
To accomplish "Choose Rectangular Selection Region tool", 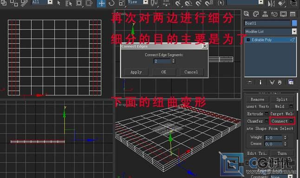I will [x=79, y=3].
